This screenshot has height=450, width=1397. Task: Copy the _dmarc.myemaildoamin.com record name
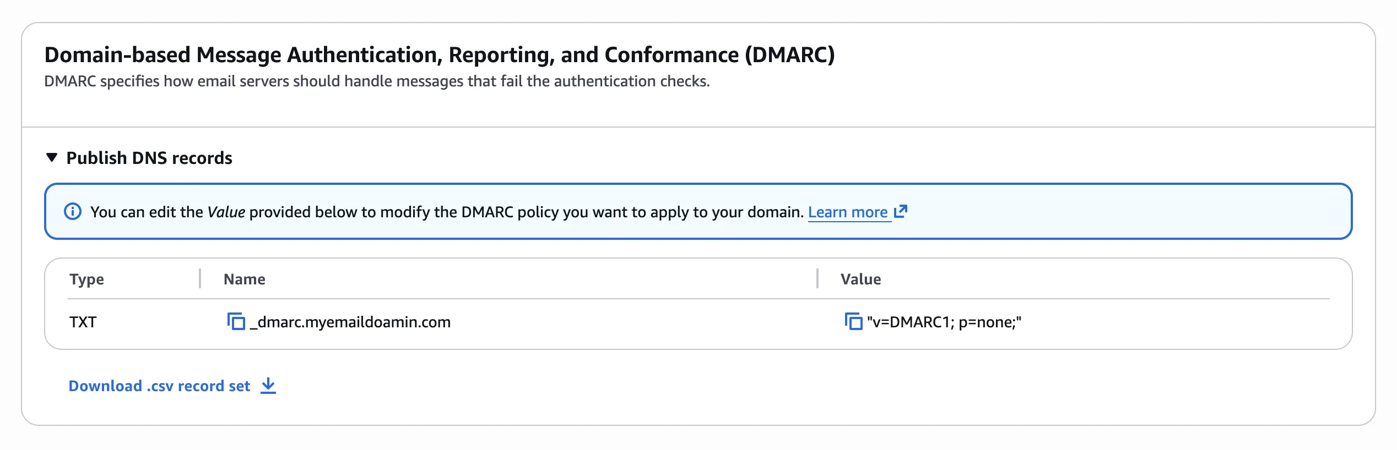click(x=236, y=321)
